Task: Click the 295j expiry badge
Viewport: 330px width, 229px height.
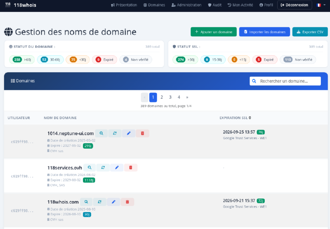Action: coord(88,146)
